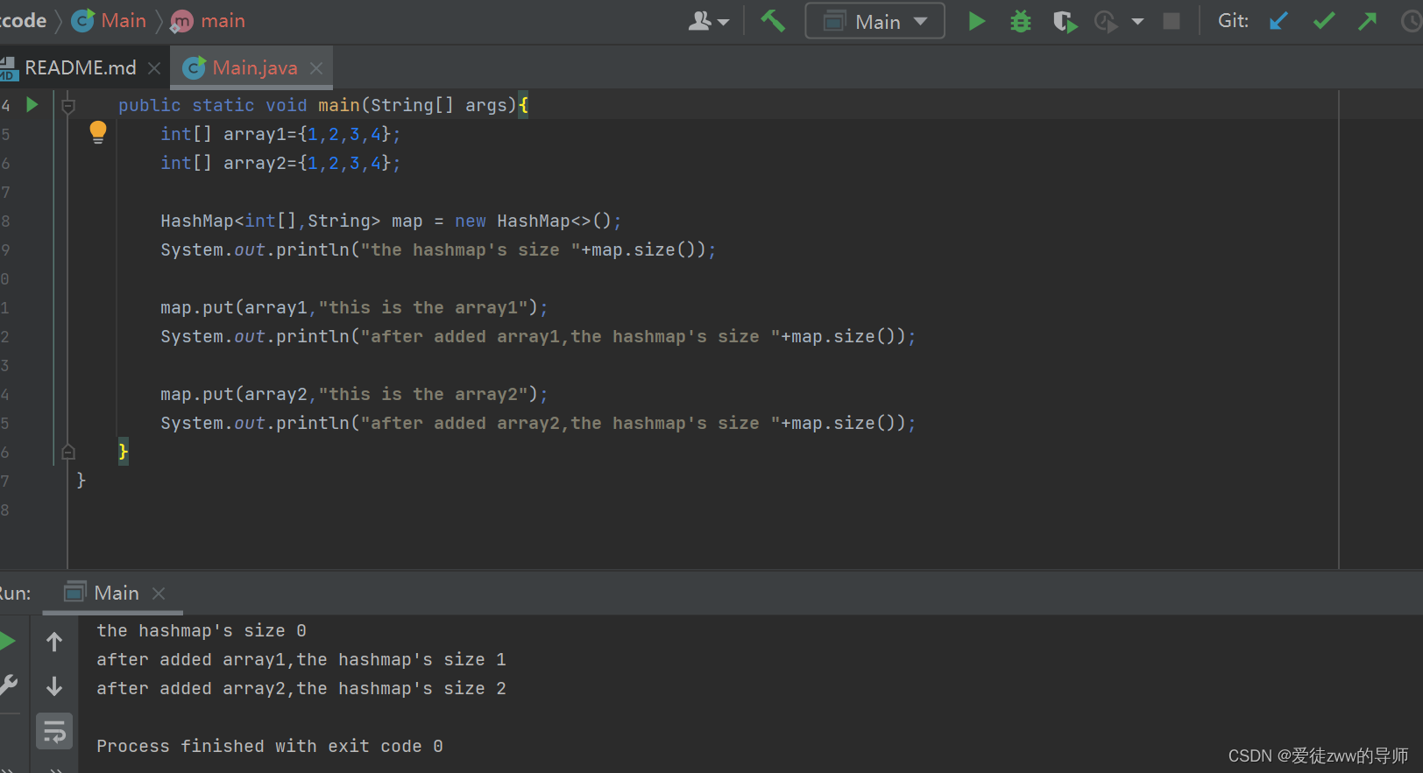Place cursor on 'int[] array1' declaration

coord(280,134)
